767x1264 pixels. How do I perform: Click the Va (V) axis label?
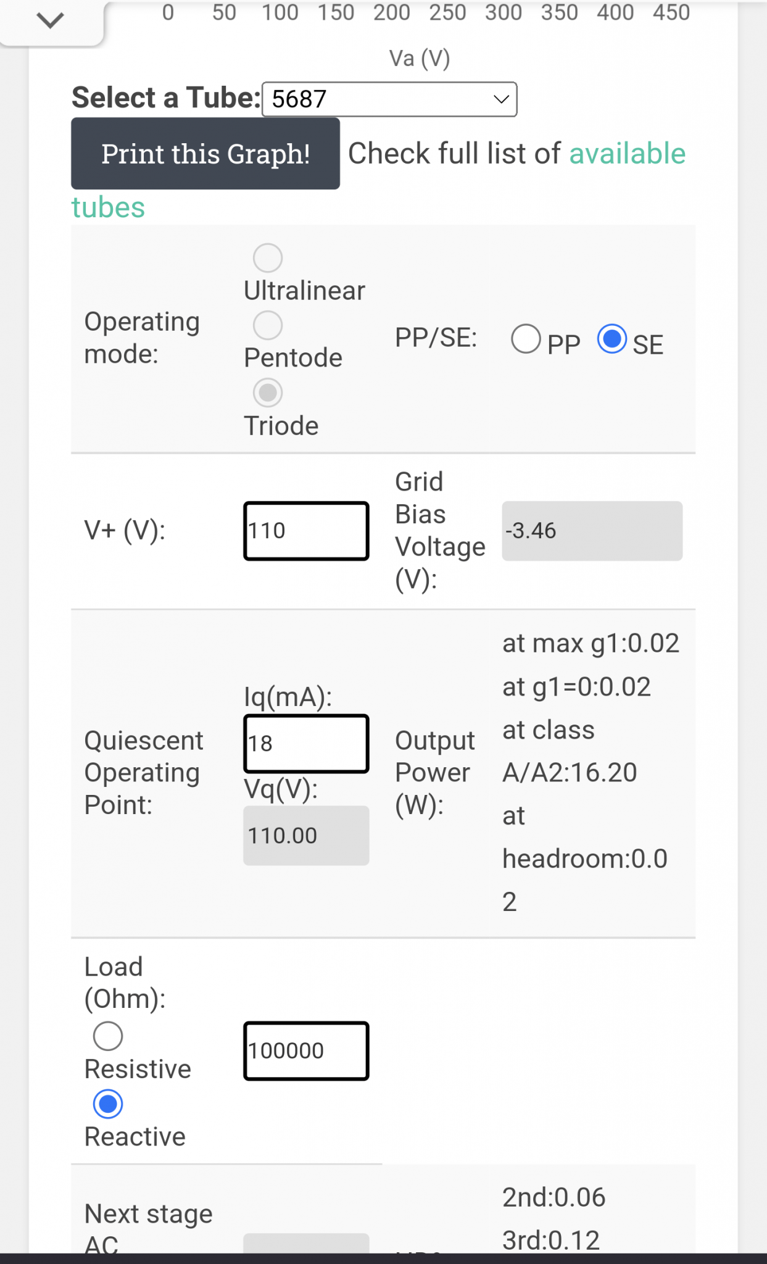point(420,59)
